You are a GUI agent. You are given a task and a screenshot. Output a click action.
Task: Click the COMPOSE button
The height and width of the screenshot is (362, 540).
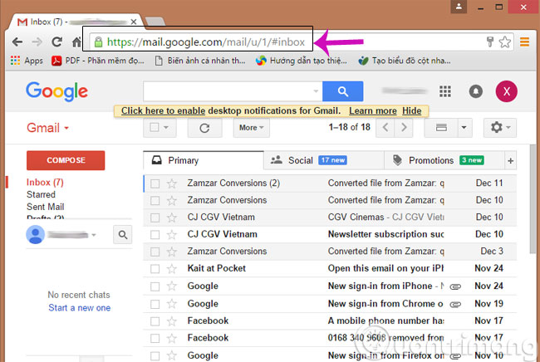66,160
